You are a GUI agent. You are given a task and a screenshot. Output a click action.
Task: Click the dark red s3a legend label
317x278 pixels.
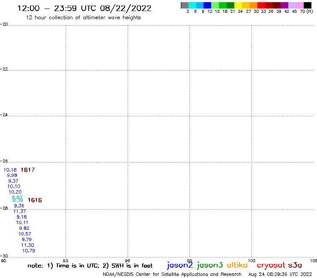point(295,265)
